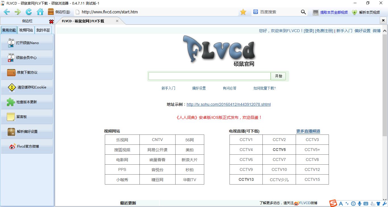Viewport: 388px width, 207px height.
Task: Open 偏好设置 in the top header
Action: tap(362, 31)
